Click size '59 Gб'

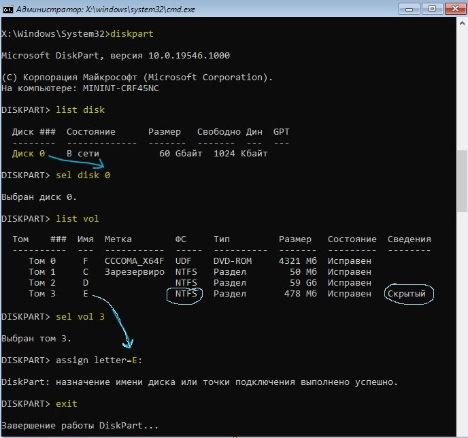[303, 283]
